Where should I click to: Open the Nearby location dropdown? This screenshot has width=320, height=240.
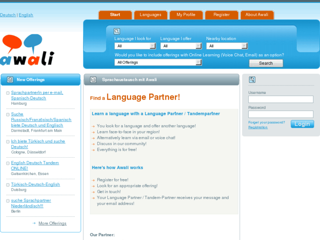click(x=227, y=46)
